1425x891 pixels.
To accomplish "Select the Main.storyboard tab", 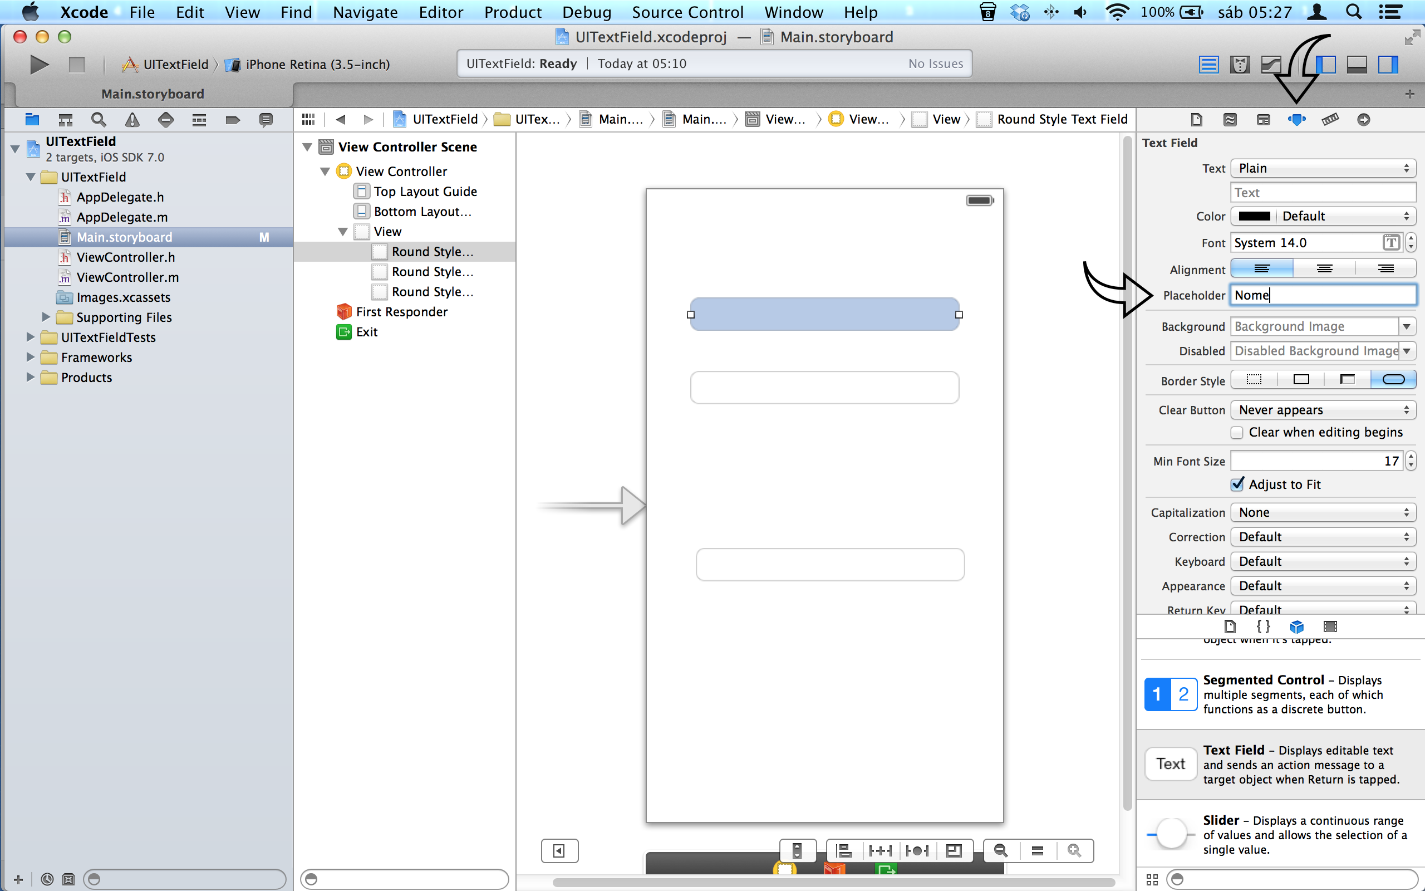I will 153,94.
